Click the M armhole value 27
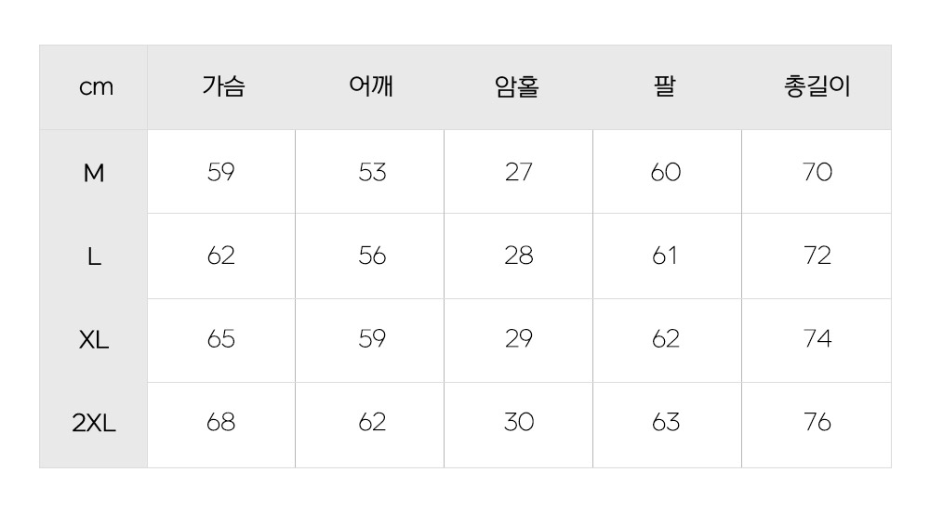 (x=519, y=173)
